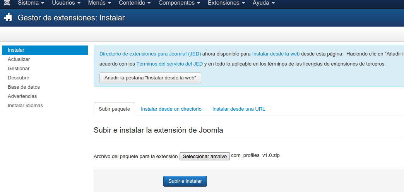Select the Subir paquete tab

point(114,109)
